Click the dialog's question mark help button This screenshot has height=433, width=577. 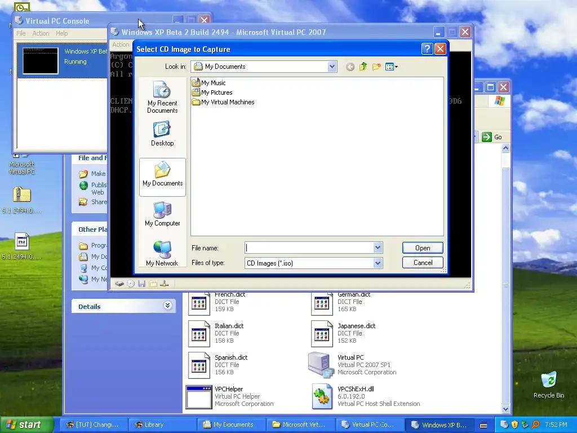pyautogui.click(x=427, y=49)
